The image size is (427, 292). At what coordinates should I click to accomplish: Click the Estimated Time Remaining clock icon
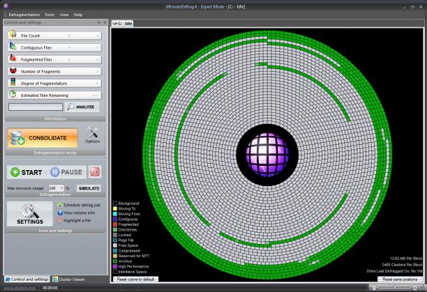click(x=13, y=94)
